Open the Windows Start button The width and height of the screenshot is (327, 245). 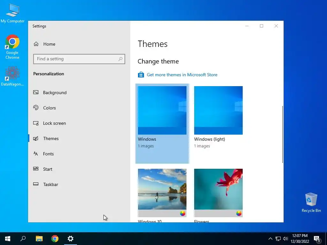tap(8, 239)
